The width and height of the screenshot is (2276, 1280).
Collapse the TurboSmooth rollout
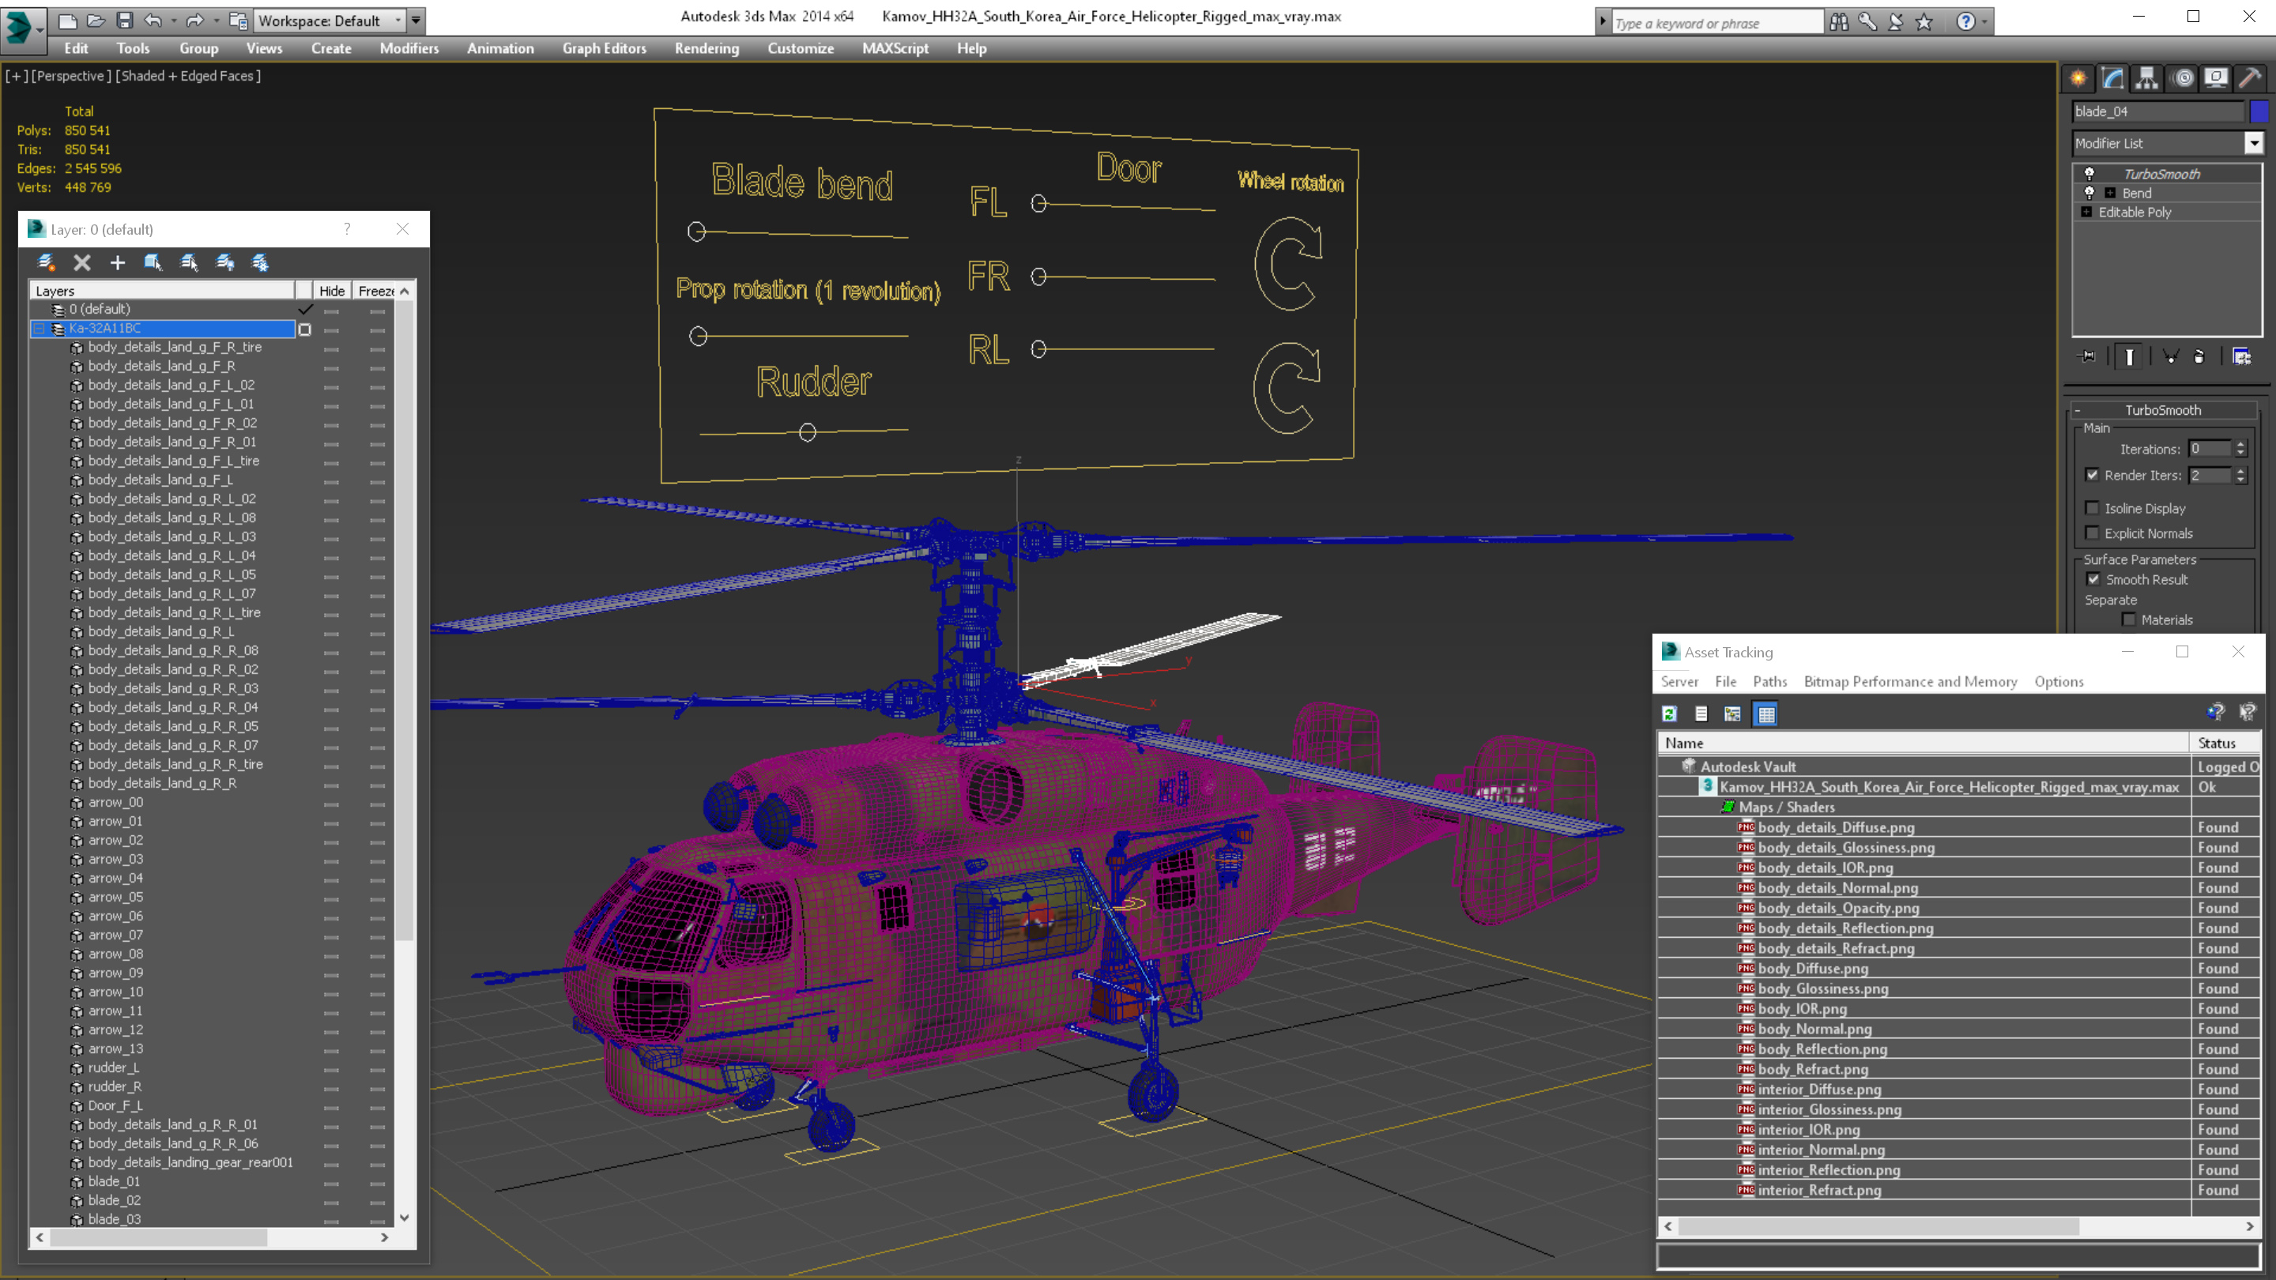[2078, 410]
